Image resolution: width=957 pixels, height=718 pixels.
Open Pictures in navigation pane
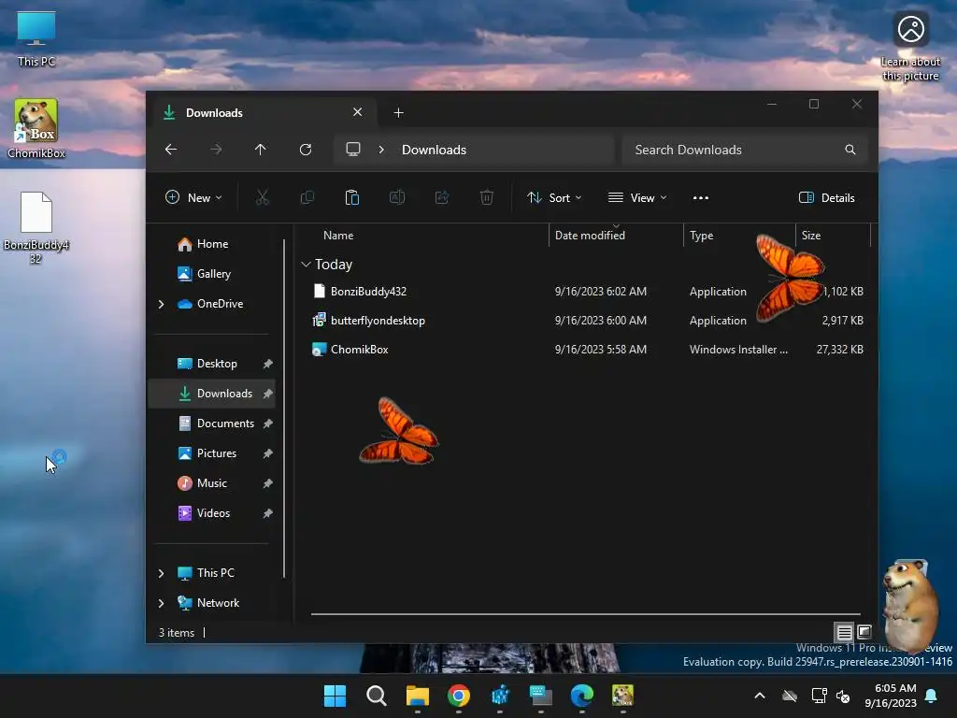[212, 453]
